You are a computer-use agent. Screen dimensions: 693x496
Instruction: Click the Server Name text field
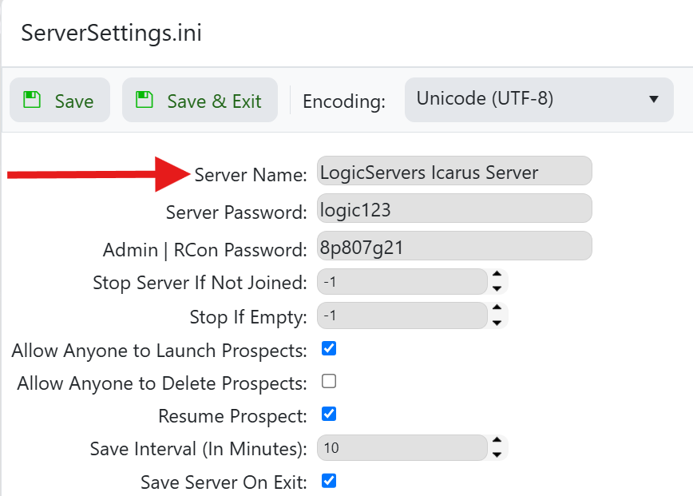pos(453,172)
